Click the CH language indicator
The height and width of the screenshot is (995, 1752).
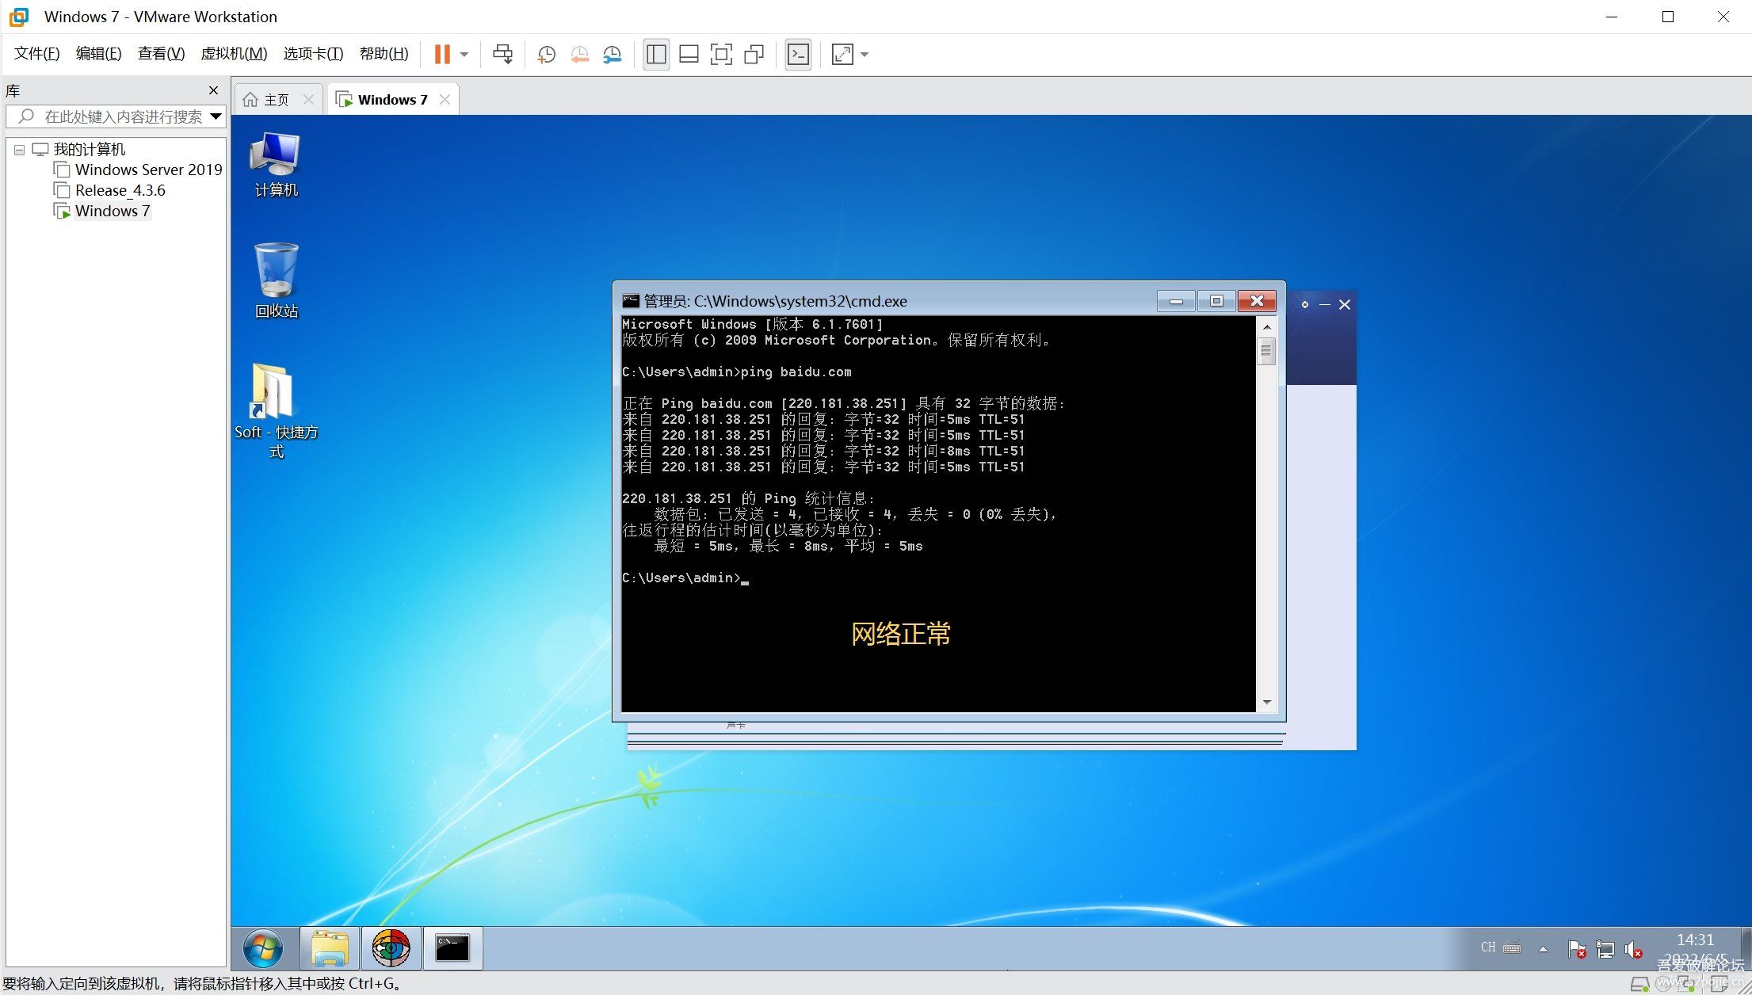pyautogui.click(x=1487, y=947)
